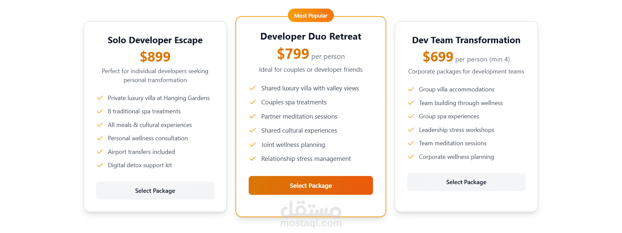Click checkmark next to Relationship stress management

pos(253,159)
